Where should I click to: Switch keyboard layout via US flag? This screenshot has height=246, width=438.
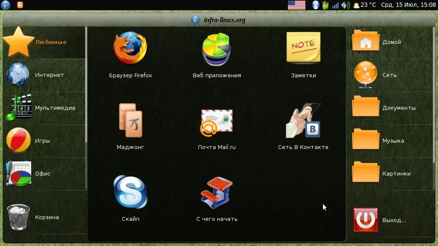(296, 5)
